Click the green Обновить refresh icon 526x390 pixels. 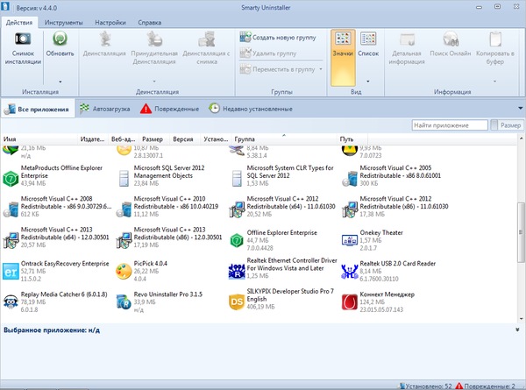(60, 39)
